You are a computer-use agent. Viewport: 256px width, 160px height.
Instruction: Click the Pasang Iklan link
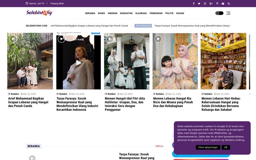57,4
